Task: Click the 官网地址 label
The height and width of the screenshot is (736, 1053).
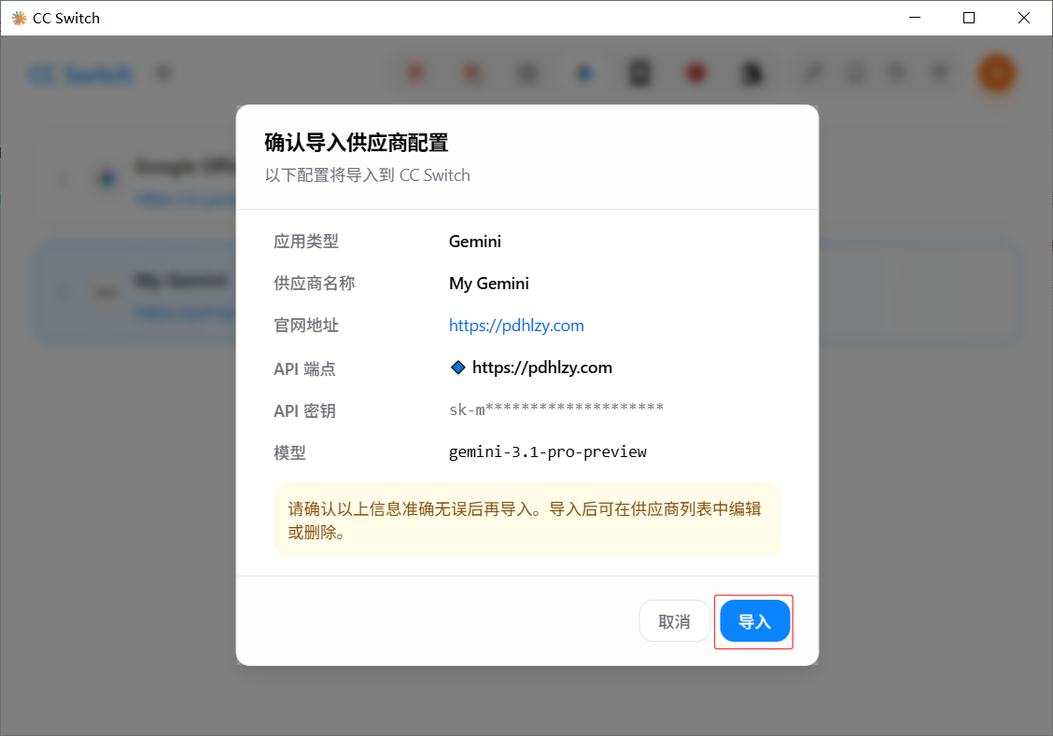Action: pos(305,326)
